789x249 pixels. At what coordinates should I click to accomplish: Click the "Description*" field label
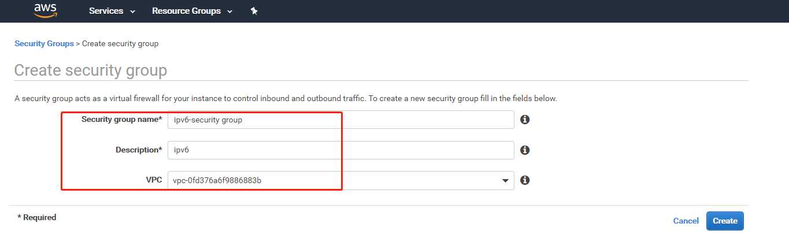[x=139, y=150]
